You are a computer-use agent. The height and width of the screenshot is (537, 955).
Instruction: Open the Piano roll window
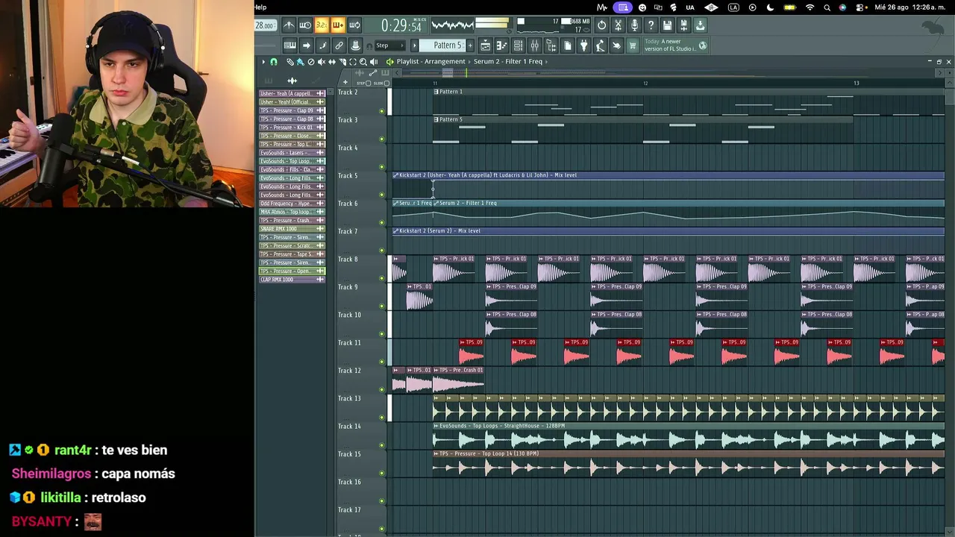point(501,45)
